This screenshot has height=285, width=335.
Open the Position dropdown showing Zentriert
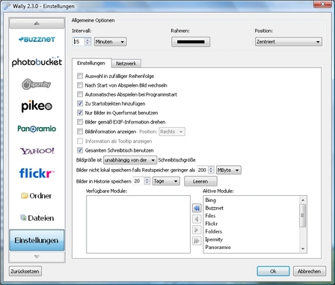click(x=289, y=42)
